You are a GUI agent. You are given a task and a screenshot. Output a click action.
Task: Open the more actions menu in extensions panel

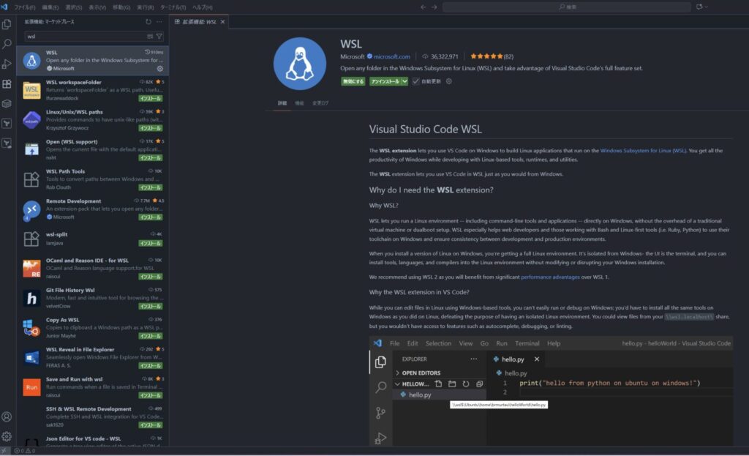coord(160,22)
